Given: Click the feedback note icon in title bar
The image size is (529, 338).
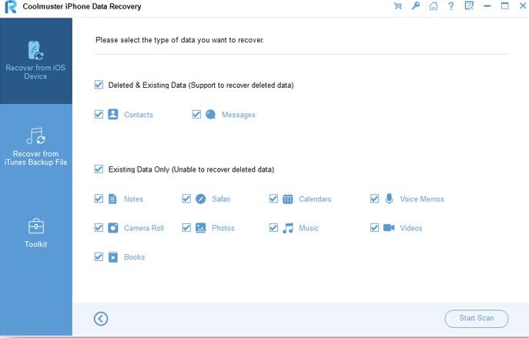Looking at the screenshot, I should 469,5.
